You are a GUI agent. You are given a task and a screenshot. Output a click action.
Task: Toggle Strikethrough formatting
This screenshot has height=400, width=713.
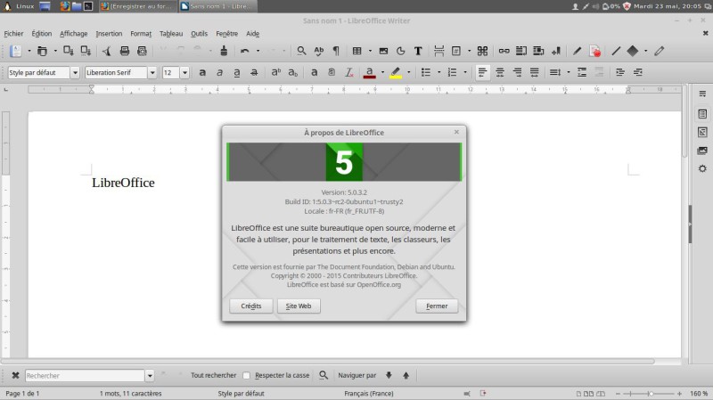(254, 72)
